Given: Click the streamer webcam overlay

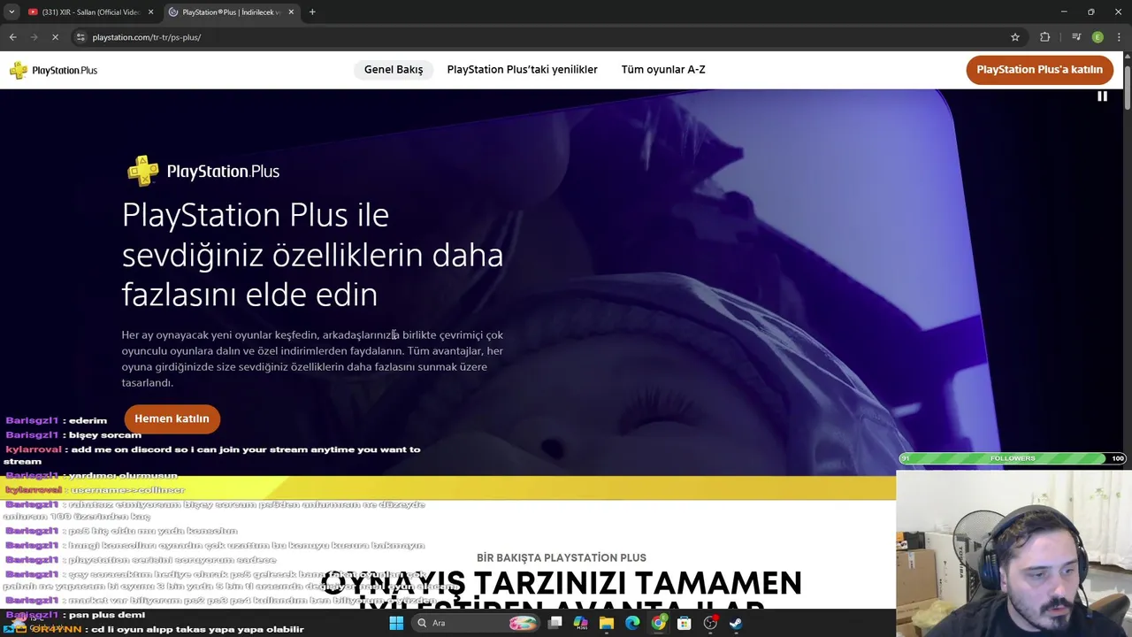Looking at the screenshot, I should point(1013,553).
